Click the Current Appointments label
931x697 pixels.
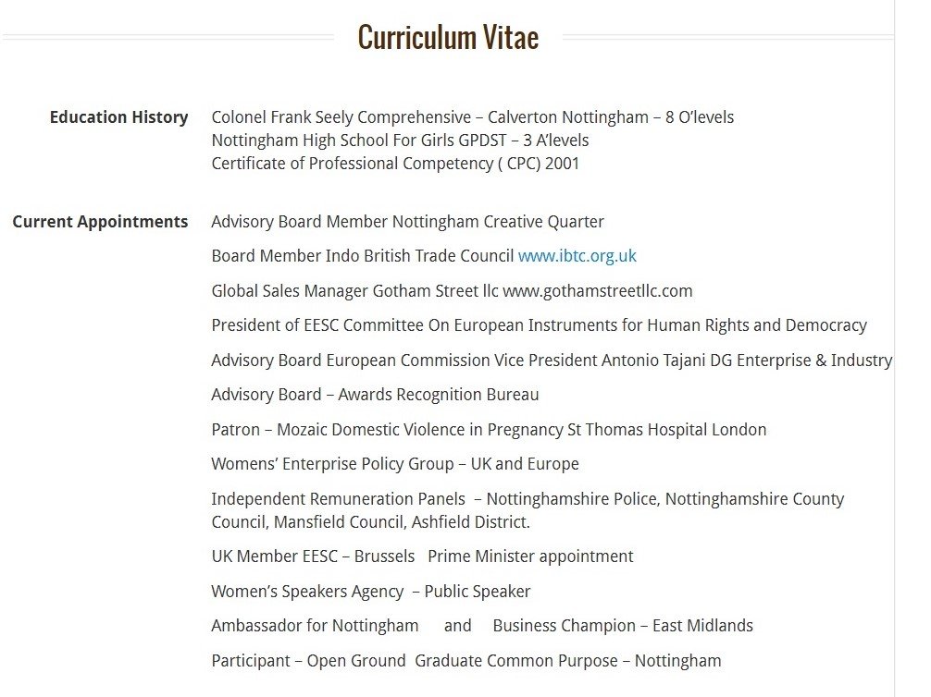100,222
